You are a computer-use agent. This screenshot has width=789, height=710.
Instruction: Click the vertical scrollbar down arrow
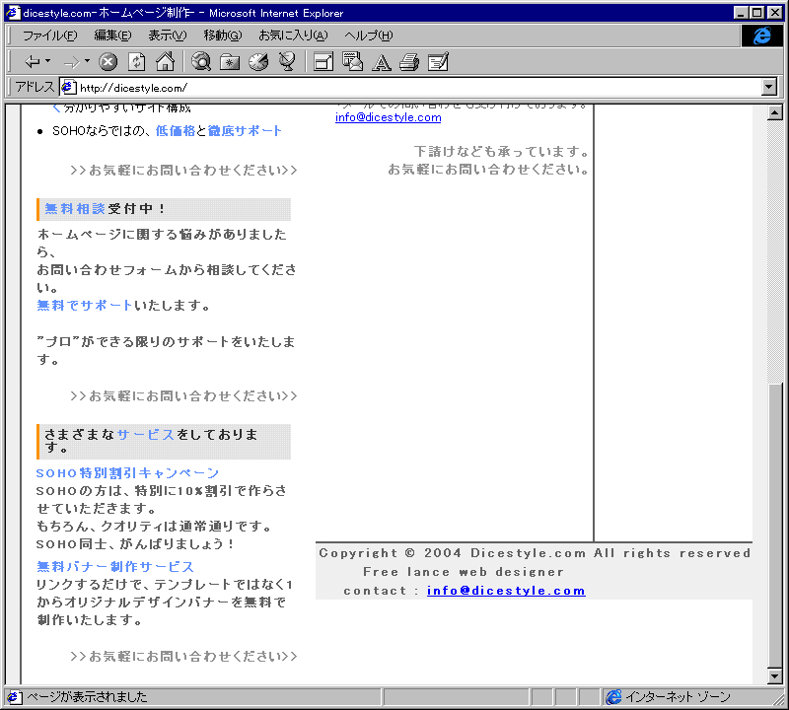pyautogui.click(x=775, y=676)
